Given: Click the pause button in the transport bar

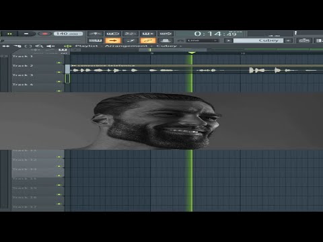Looking at the screenshot, I should (x=9, y=34).
